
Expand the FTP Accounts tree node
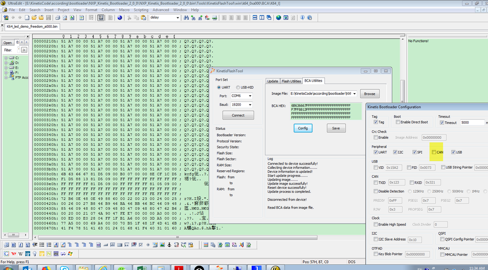(6, 77)
